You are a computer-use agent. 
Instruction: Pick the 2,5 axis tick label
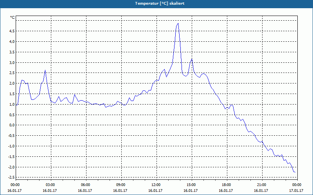click(x=12, y=73)
